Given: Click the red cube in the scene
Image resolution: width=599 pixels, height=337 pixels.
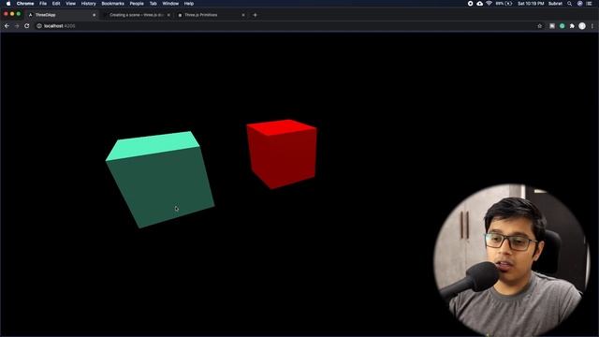Looking at the screenshot, I should click(x=282, y=154).
